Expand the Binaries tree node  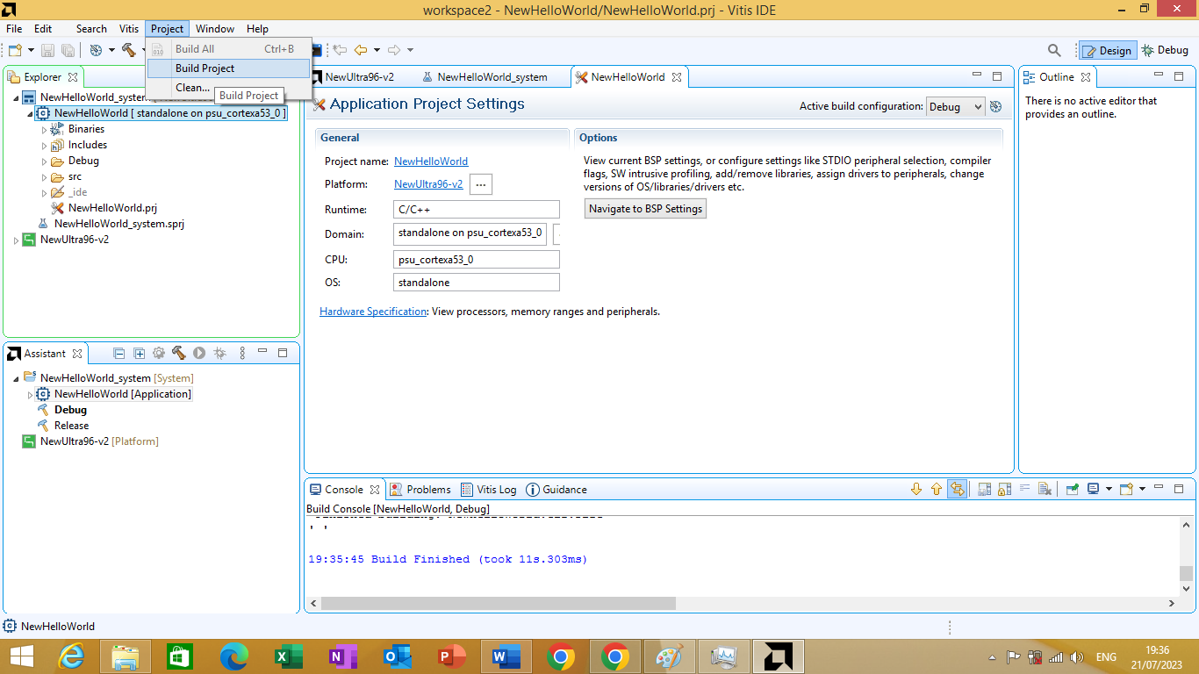pos(44,129)
